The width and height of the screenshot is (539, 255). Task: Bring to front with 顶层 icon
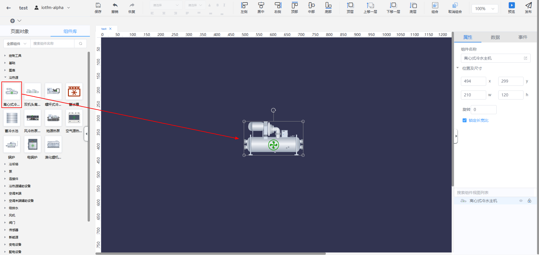click(x=350, y=5)
